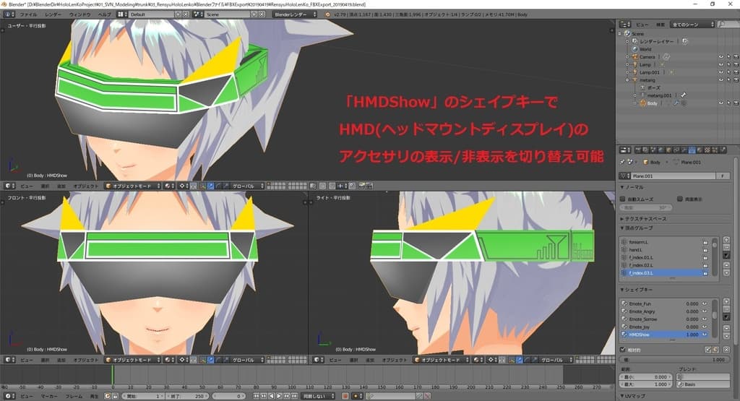Add a new shape key with plus button
Image resolution: width=740 pixels, height=401 pixels.
(x=726, y=302)
